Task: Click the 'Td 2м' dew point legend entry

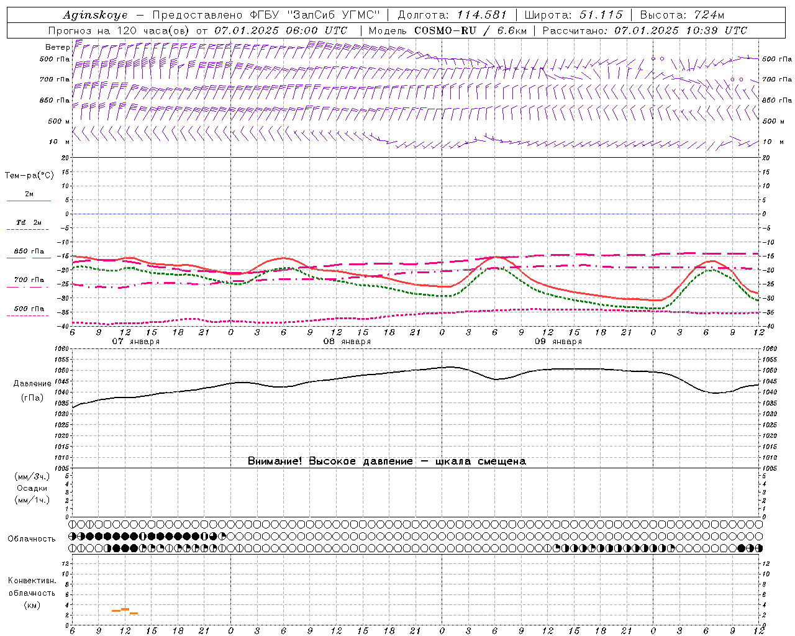Action: (x=29, y=222)
